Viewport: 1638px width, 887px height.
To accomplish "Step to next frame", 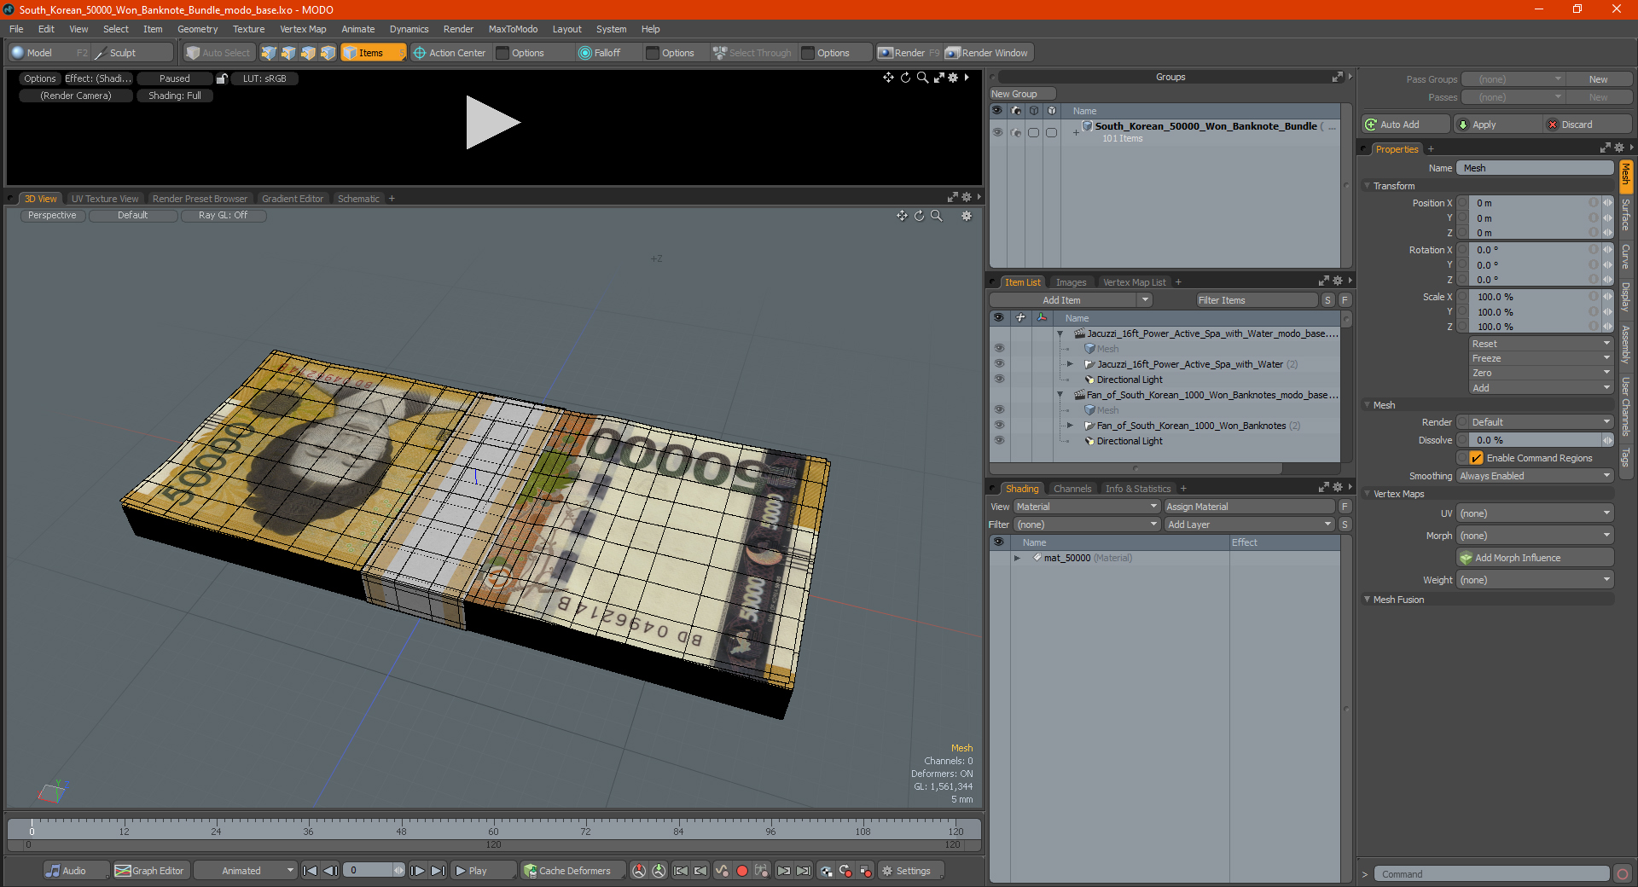I will point(417,871).
